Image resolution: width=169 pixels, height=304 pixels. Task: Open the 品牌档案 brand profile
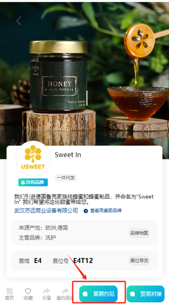pyautogui.click(x=139, y=233)
